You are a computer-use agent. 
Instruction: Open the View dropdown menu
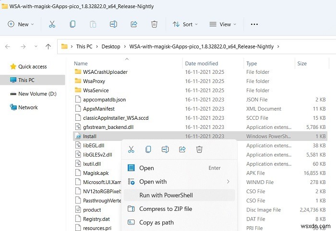pos(223,24)
